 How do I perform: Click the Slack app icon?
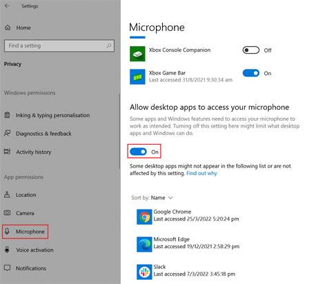pos(144,272)
